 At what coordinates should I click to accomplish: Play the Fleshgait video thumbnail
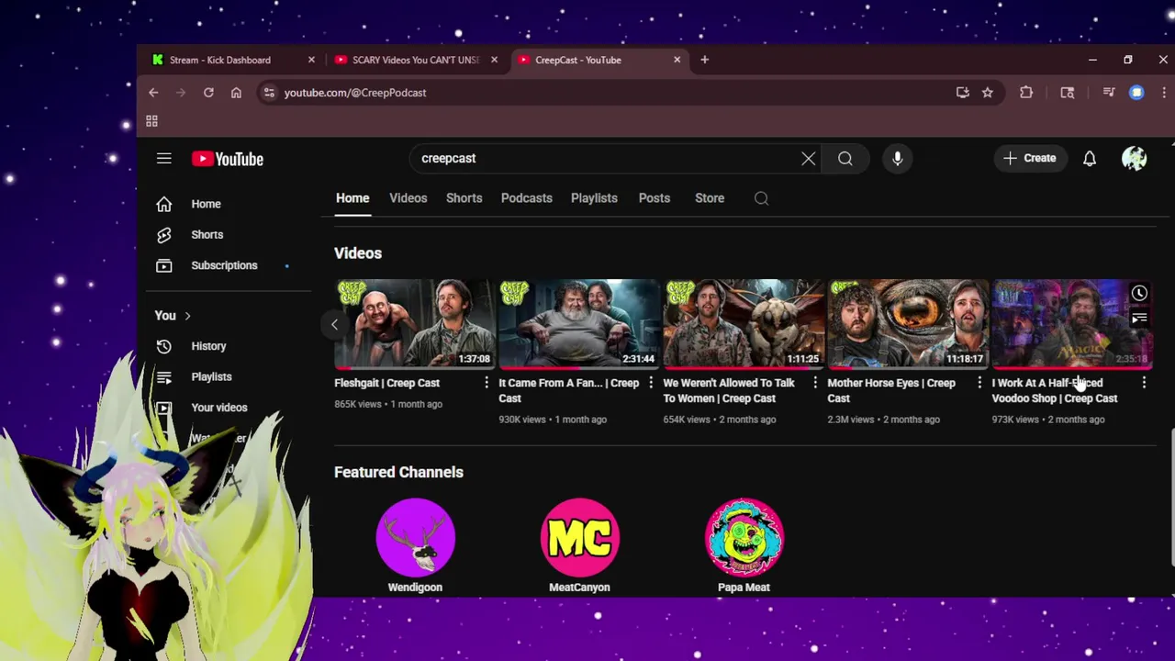(414, 323)
